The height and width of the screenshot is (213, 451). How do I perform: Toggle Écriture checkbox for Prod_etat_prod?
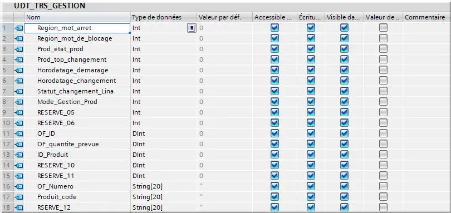311,49
